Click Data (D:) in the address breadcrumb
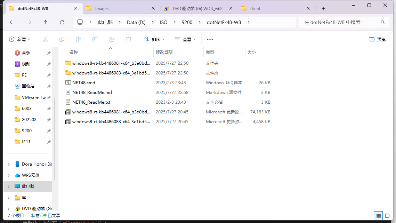This screenshot has height=223, width=396. (x=136, y=22)
